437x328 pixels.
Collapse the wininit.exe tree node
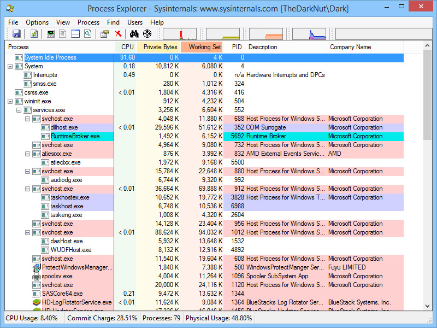[10, 101]
